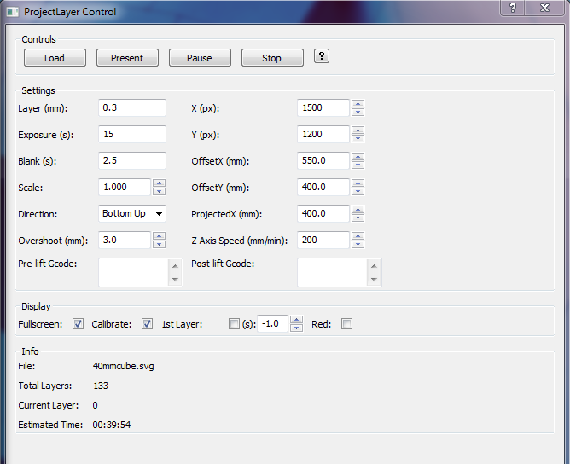
Task: Increase Z Axis Speed with up arrow
Action: pyautogui.click(x=358, y=236)
